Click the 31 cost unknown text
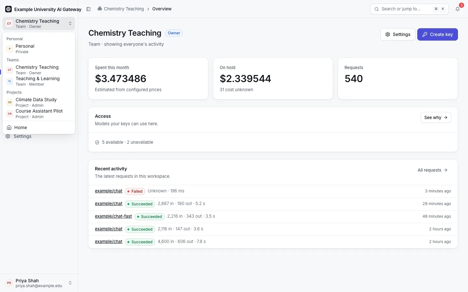 click(x=236, y=90)
